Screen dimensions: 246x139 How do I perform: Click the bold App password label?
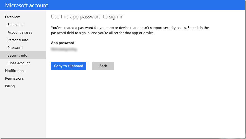63,43
